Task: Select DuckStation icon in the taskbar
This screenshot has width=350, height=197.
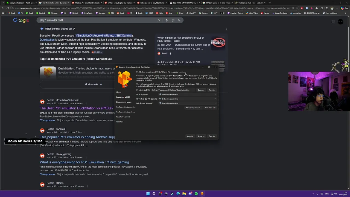Action: click(202, 194)
